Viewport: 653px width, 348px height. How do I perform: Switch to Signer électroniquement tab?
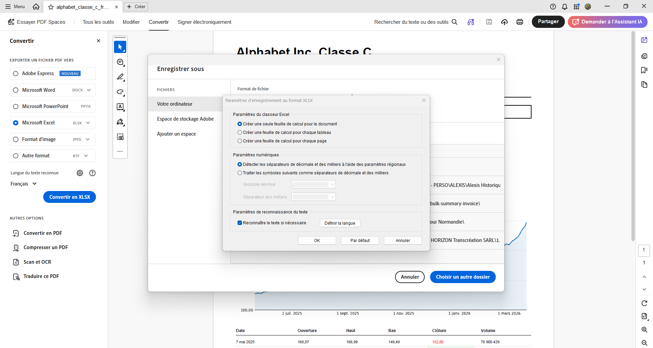pyautogui.click(x=205, y=22)
